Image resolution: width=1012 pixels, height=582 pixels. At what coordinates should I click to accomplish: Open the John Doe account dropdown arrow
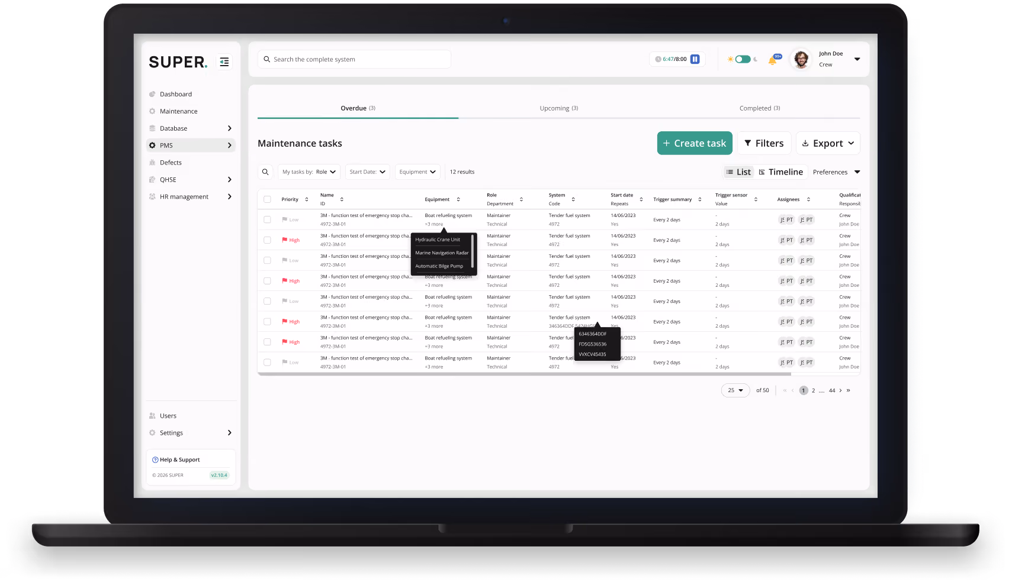857,59
